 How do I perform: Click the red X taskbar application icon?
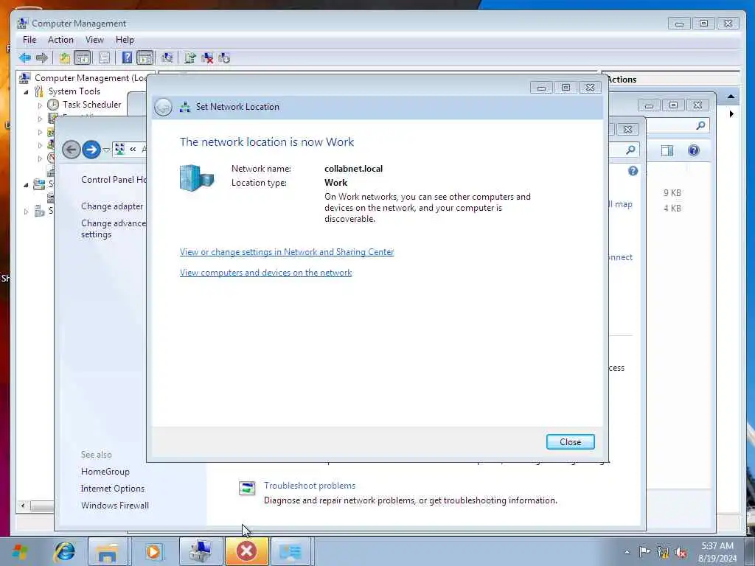(x=246, y=551)
